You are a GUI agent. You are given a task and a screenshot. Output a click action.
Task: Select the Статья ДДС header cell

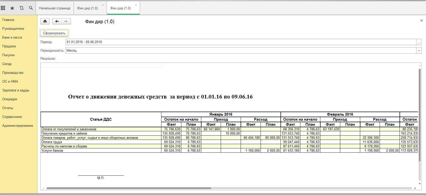(x=101, y=119)
